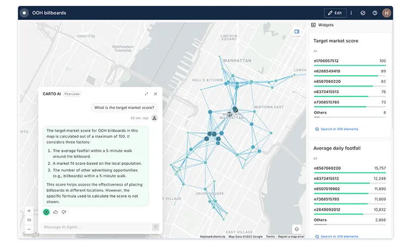This screenshot has width=411, height=245.
Task: Open the user profile avatar H
Action: (x=386, y=13)
